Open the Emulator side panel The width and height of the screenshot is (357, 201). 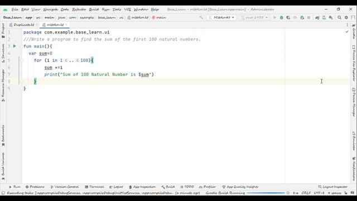(354, 141)
